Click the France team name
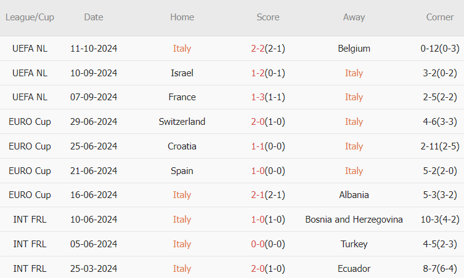 click(x=182, y=97)
